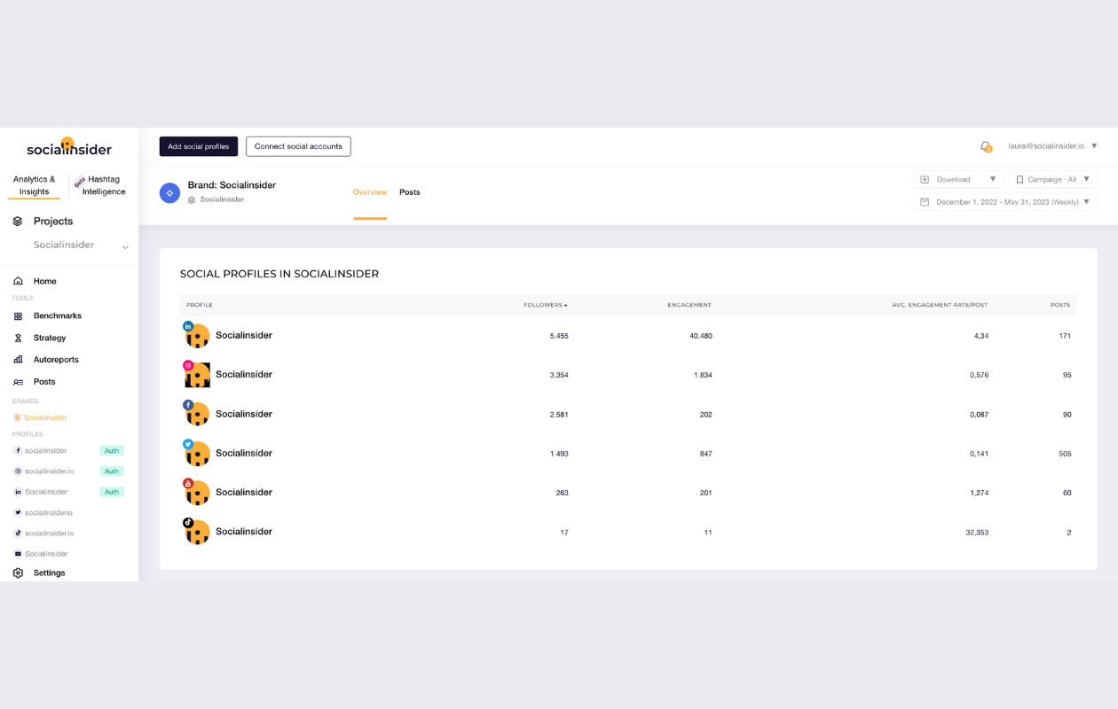Viewport: 1118px width, 709px height.
Task: Click the Profile column header
Action: tap(200, 305)
